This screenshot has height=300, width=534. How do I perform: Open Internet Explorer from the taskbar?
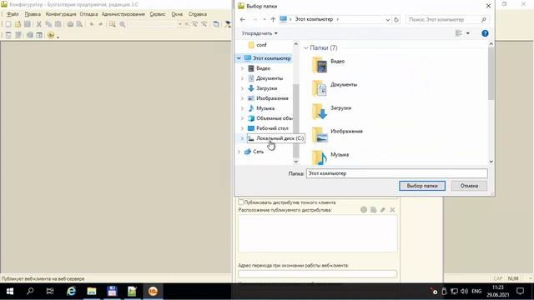pyautogui.click(x=71, y=291)
